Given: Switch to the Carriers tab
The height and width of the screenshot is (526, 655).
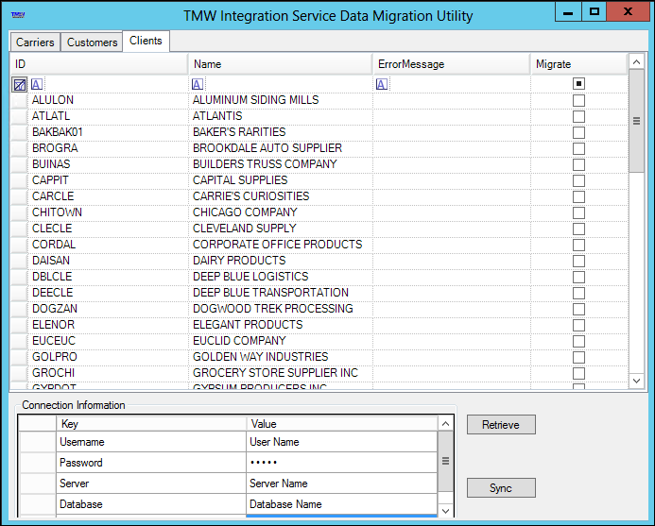Looking at the screenshot, I should (x=35, y=42).
